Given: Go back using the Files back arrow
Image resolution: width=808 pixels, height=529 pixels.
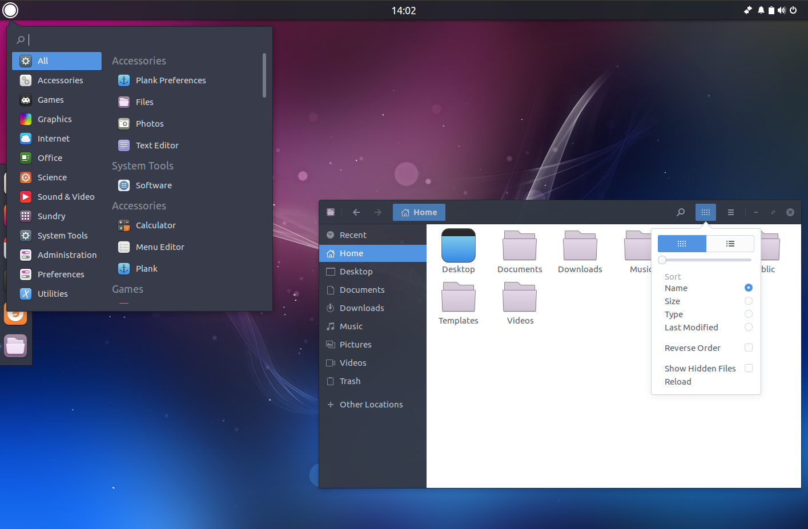Looking at the screenshot, I should tap(356, 212).
